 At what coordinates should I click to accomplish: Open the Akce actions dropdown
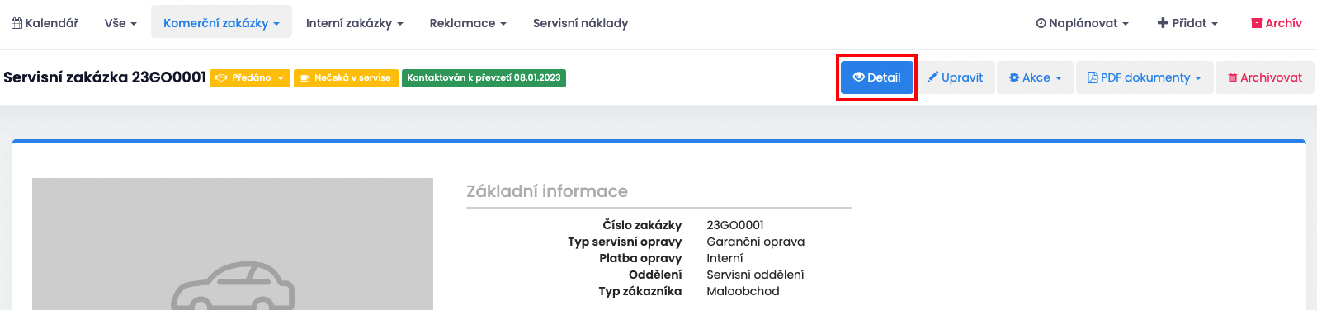coord(1036,77)
